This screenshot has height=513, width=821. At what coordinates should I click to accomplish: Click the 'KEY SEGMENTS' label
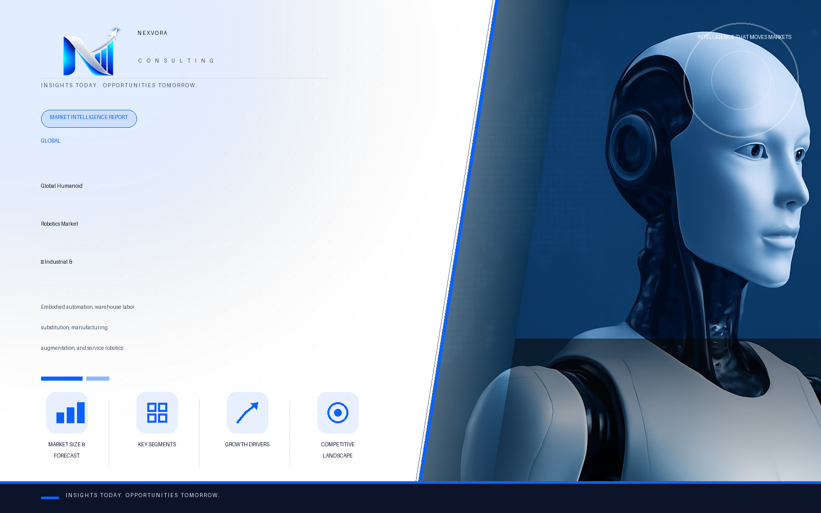[157, 444]
